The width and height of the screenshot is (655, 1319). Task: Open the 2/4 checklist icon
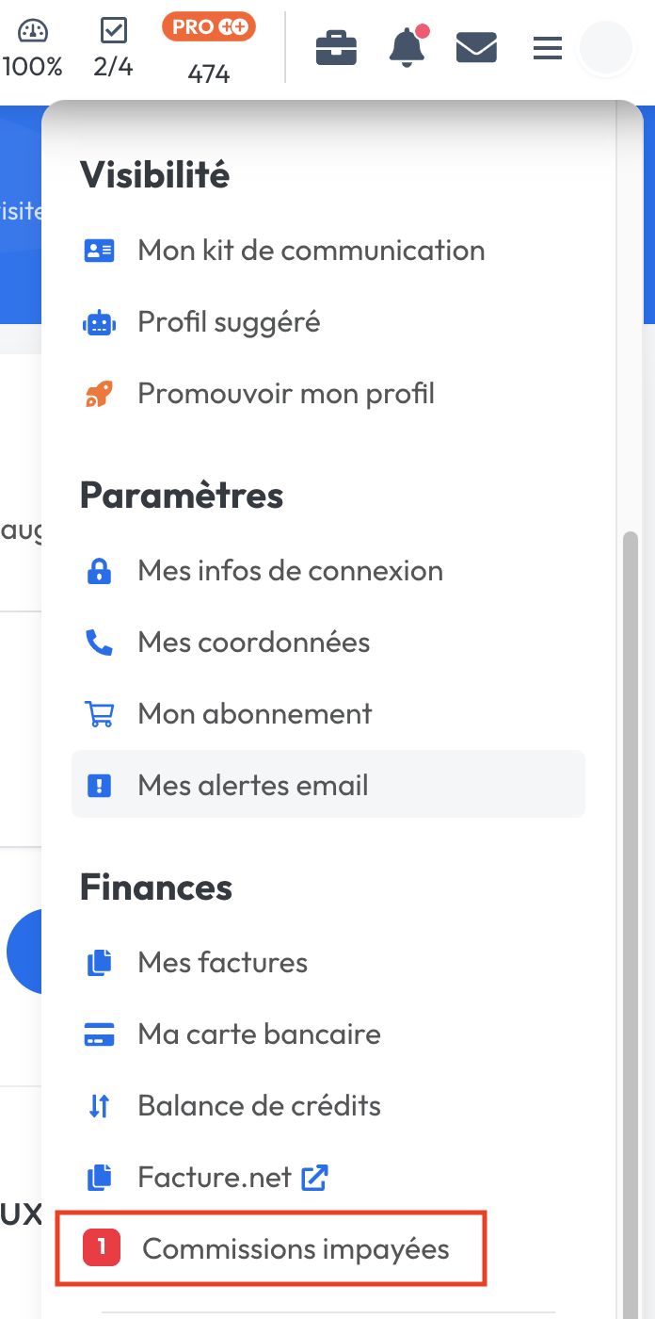pyautogui.click(x=113, y=31)
